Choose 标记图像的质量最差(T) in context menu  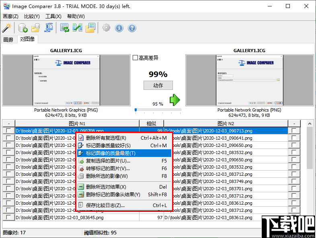tap(124, 153)
